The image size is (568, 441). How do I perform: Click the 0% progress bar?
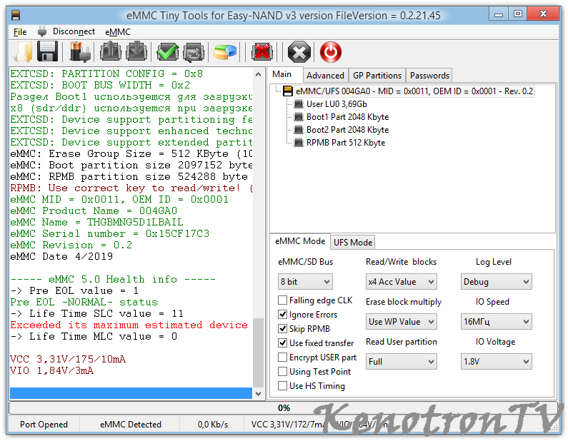(283, 408)
